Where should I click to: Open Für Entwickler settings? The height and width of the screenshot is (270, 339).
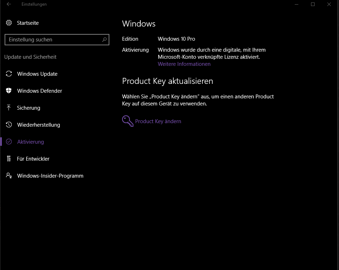coord(33,159)
